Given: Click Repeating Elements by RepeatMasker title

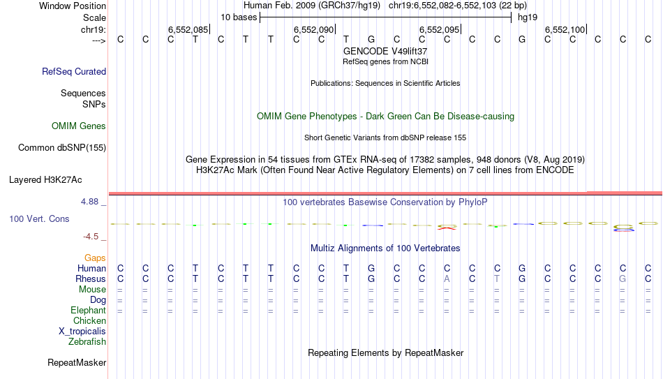Looking at the screenshot, I should pyautogui.click(x=385, y=352).
